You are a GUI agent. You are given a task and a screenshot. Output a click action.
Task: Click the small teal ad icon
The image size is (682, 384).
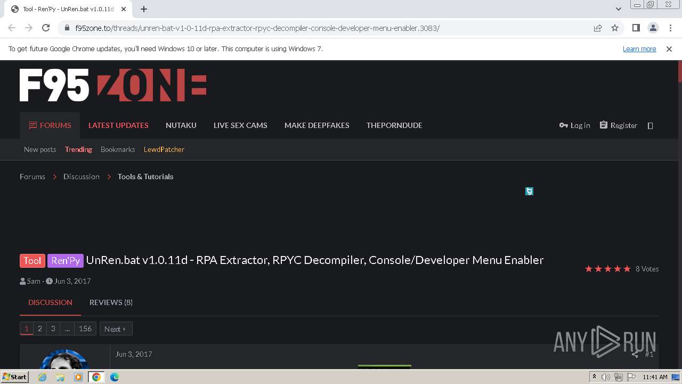pos(529,191)
